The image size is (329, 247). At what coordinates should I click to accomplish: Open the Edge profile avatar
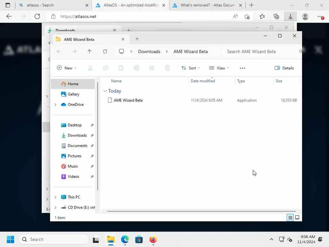[305, 16]
